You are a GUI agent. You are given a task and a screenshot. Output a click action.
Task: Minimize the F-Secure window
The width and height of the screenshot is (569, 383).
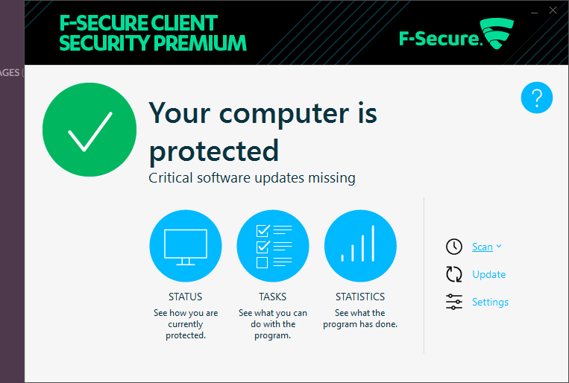[534, 13]
